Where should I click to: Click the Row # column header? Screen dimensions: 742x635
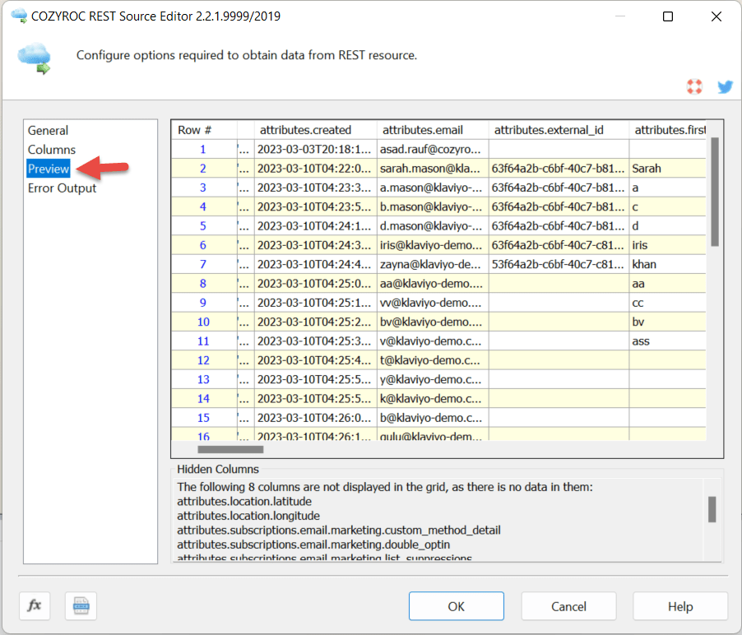click(x=204, y=130)
